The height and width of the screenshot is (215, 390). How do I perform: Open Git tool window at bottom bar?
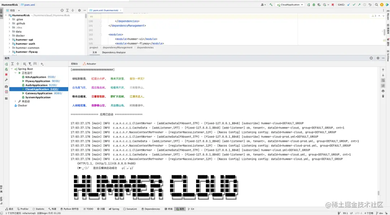coord(191,209)
